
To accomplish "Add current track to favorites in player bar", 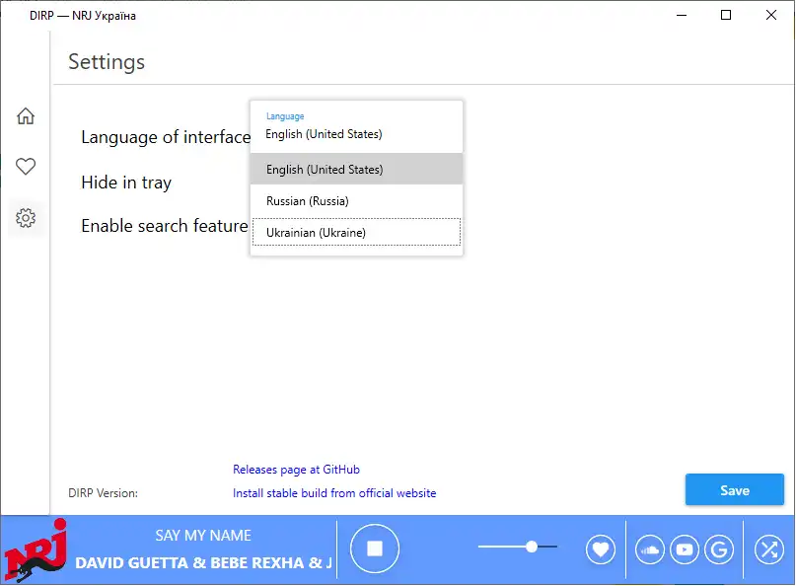I will 600,549.
